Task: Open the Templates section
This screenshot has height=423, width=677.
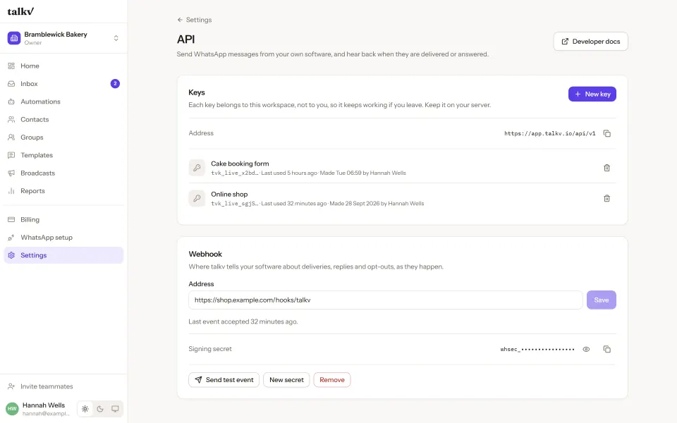Action: (x=63, y=155)
